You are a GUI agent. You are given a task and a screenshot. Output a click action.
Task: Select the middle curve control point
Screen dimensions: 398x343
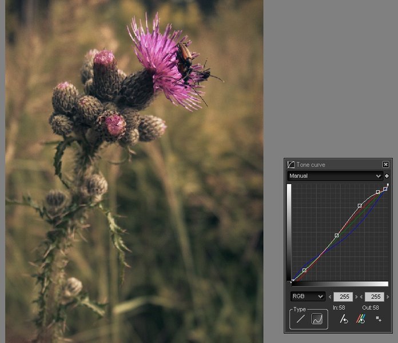tap(337, 235)
